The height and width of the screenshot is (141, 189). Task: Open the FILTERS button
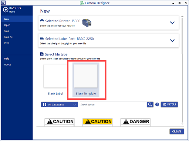pyautogui.click(x=169, y=104)
